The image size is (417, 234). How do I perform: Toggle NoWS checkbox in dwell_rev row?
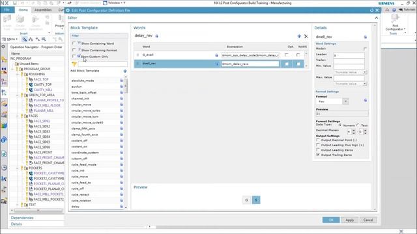[298, 64]
